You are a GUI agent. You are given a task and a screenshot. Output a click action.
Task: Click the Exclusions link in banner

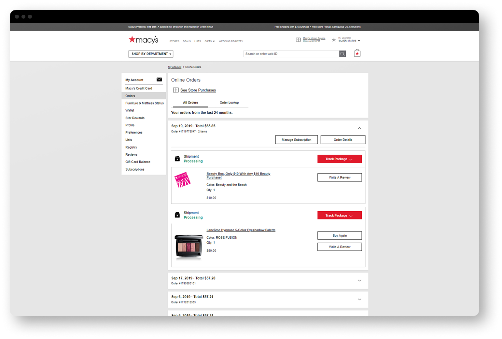355,27
